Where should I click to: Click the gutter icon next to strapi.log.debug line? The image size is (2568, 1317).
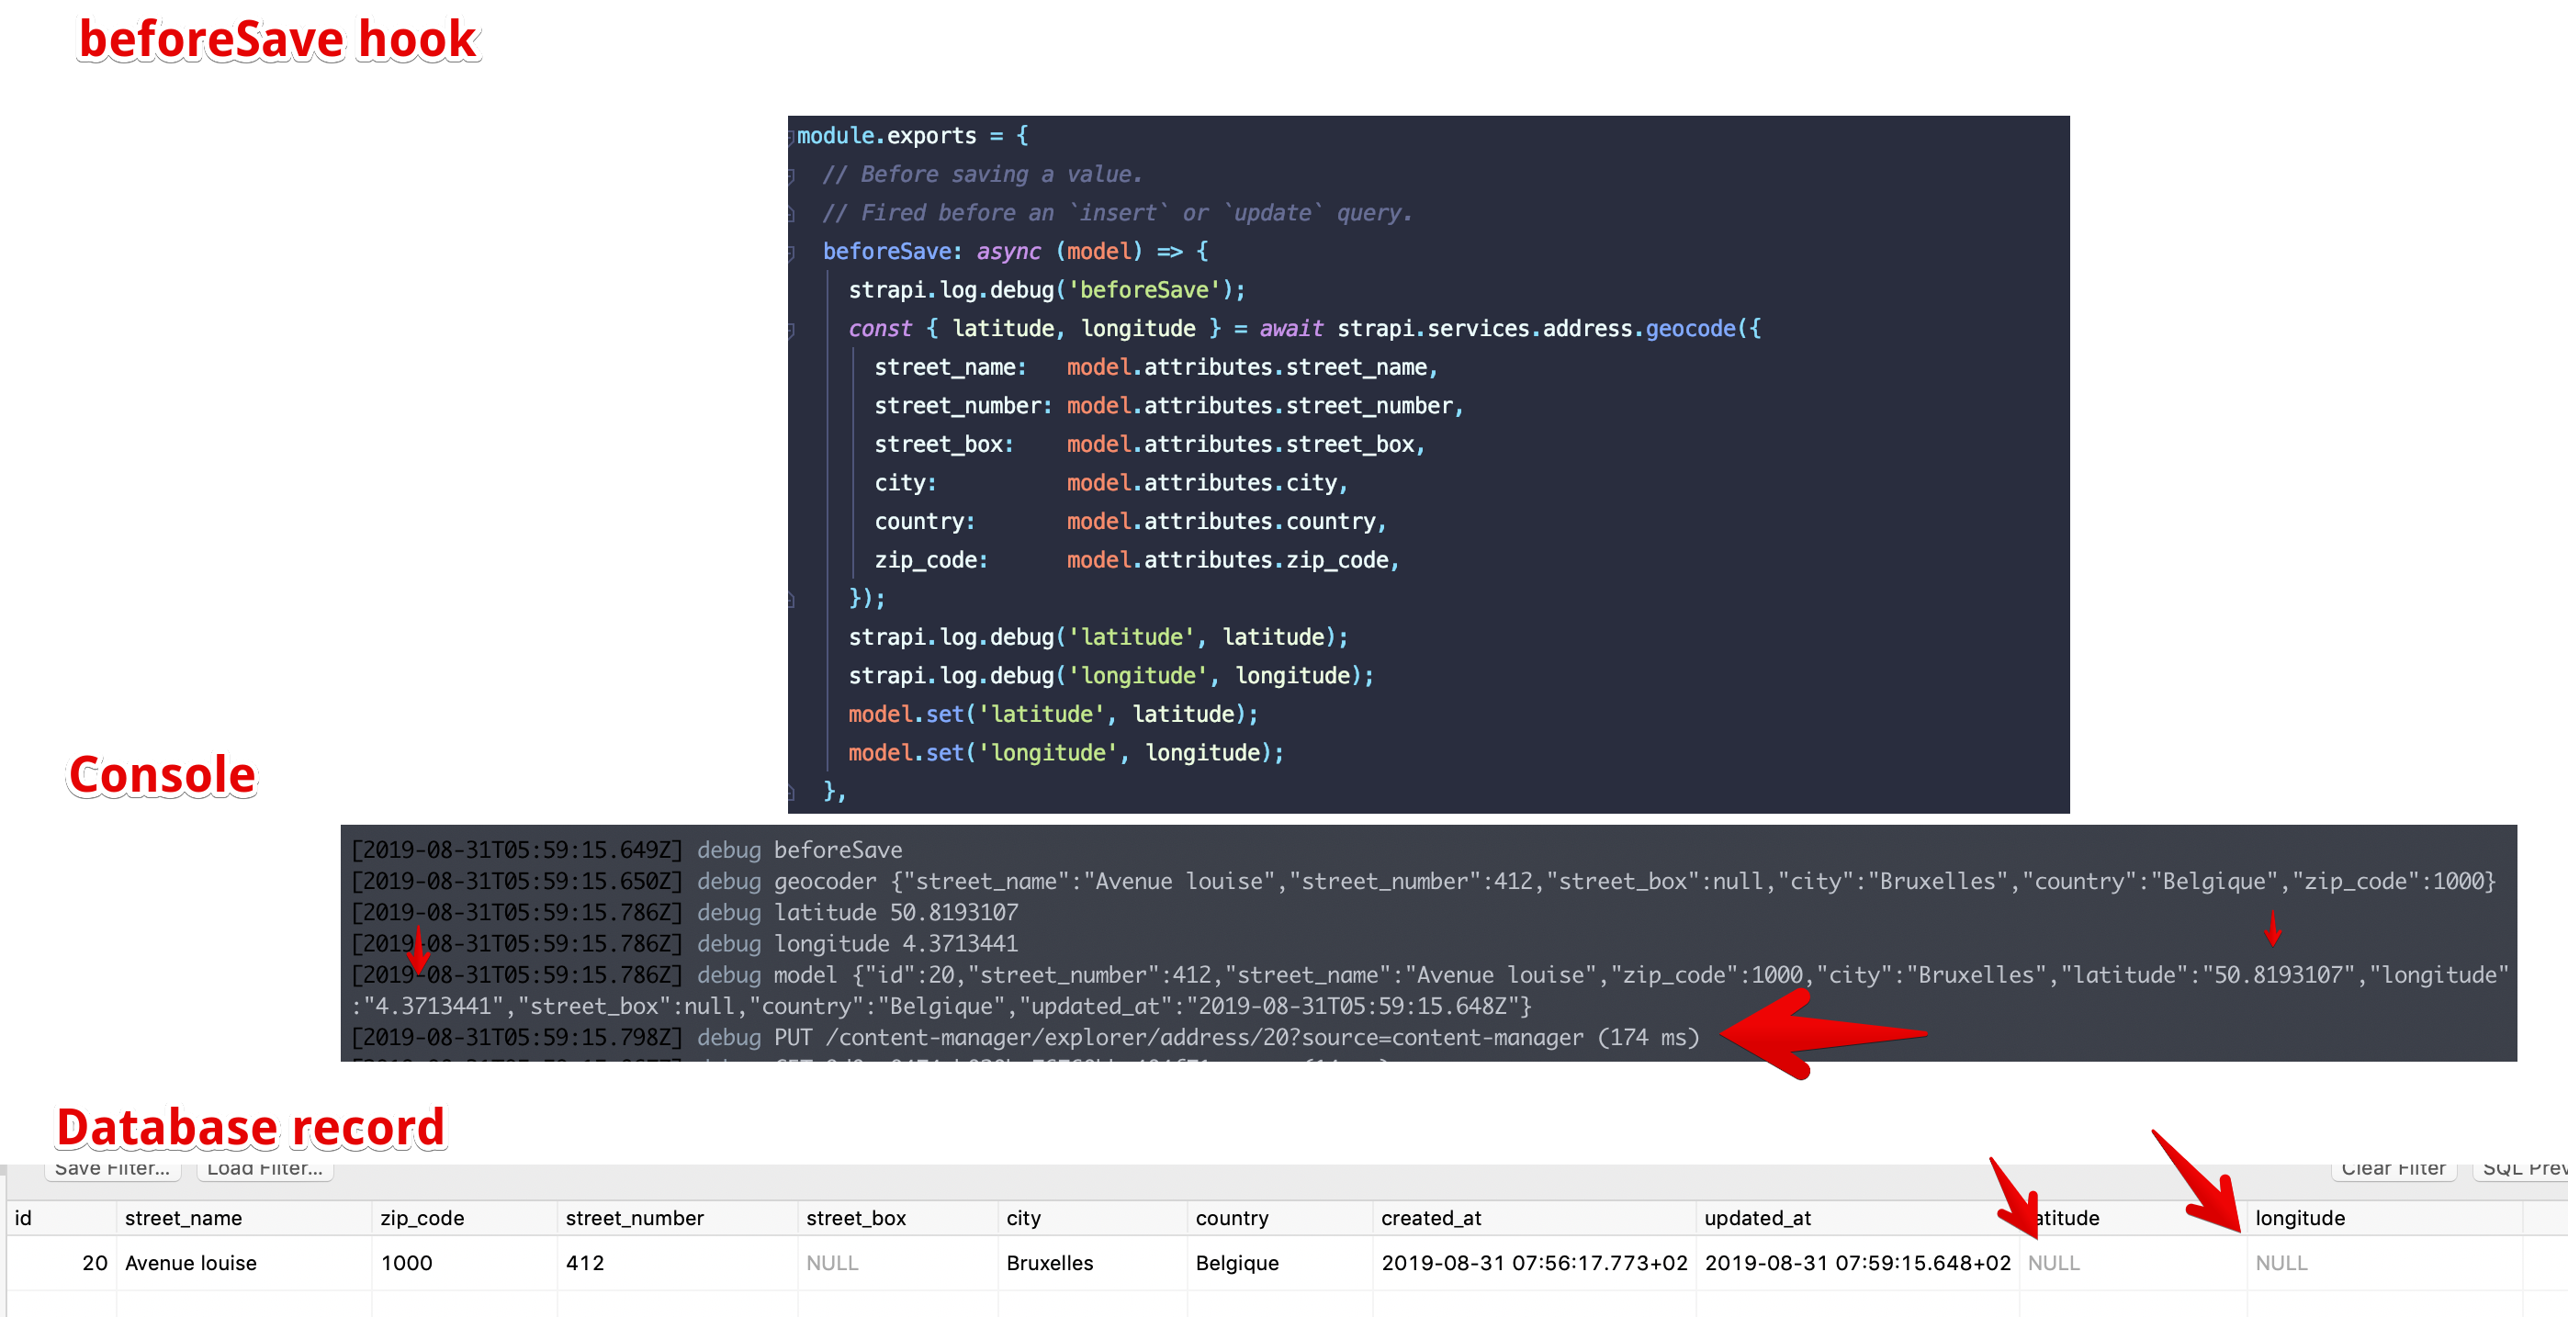point(791,289)
